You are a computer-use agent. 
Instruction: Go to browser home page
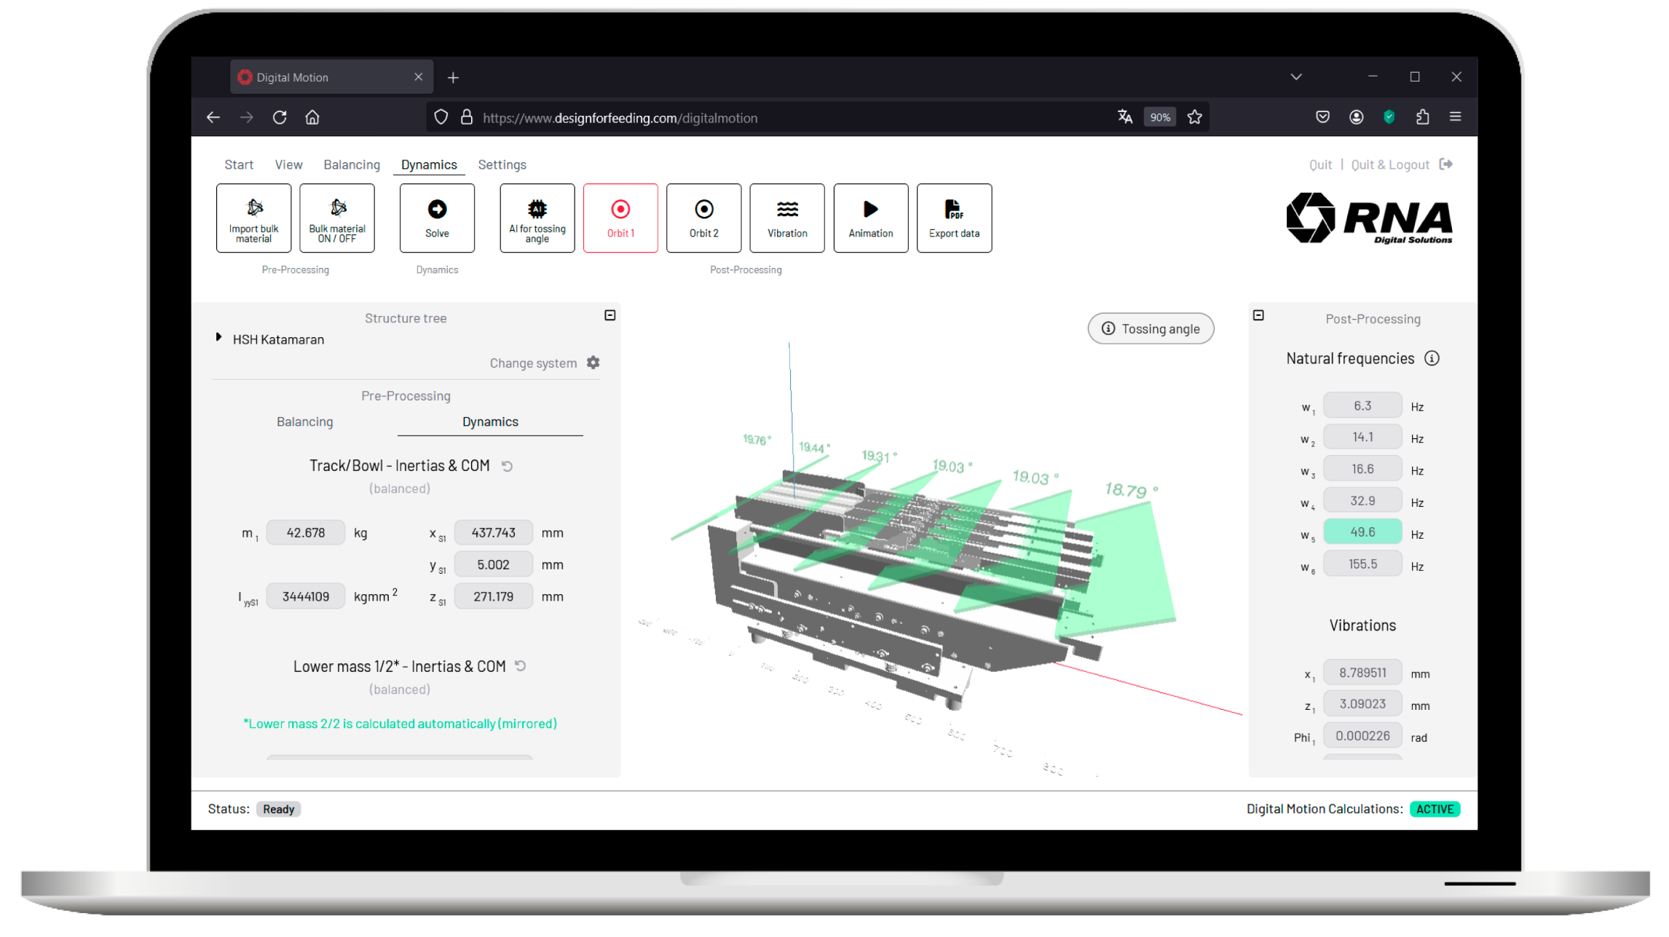click(x=312, y=117)
